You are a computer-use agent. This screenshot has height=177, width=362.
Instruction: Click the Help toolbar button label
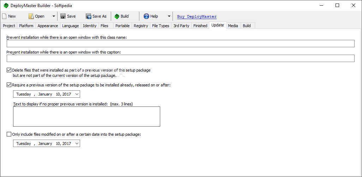[154, 16]
